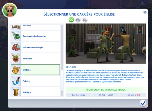The image size is (152, 111).
Task: Click the Recrutement de : Nouvelle recrue banner
Action: 106,90
